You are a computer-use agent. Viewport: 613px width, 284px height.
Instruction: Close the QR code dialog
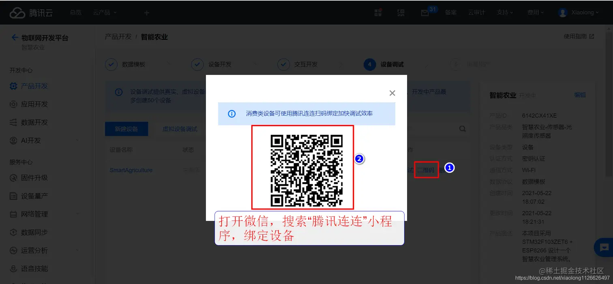coord(392,93)
